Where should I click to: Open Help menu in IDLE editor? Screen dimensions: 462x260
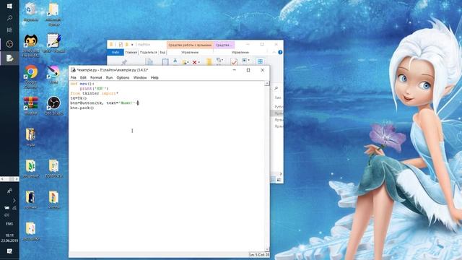point(154,77)
